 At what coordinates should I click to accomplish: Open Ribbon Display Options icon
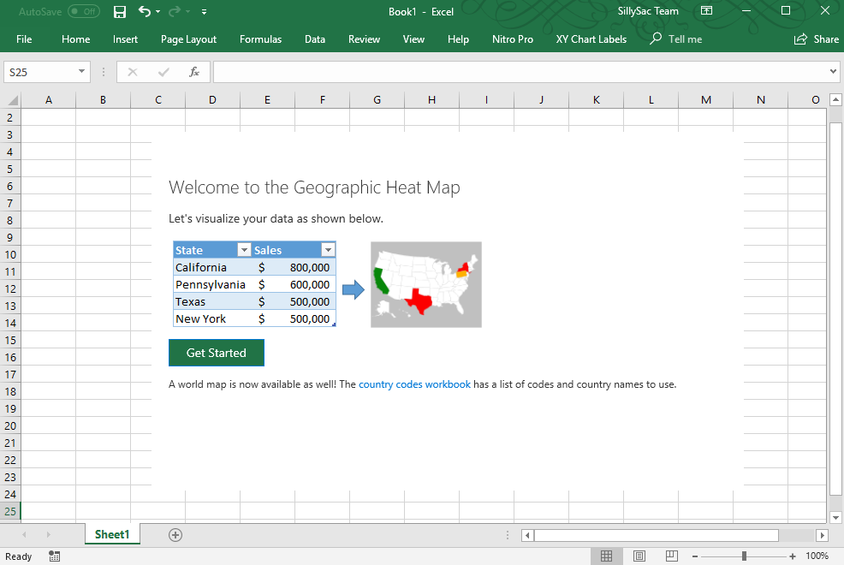click(706, 12)
